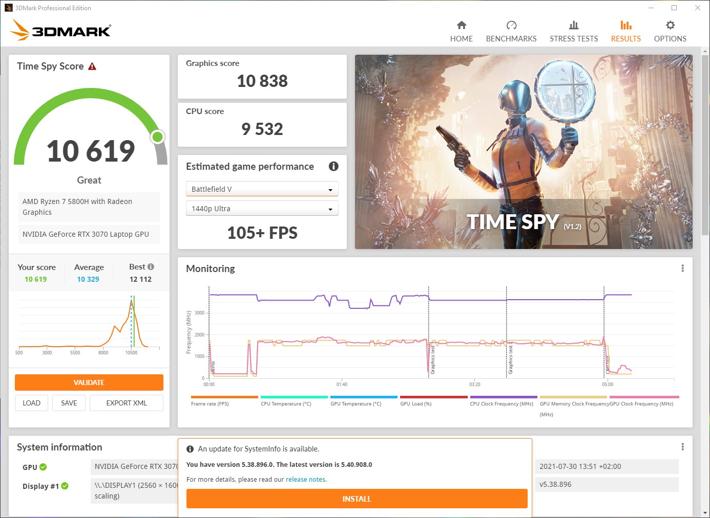710x518 pixels.
Task: Click the NVIDIA GeForce RTX 3070 Laptop GPU entry under the score gauge
Action: pyautogui.click(x=89, y=234)
